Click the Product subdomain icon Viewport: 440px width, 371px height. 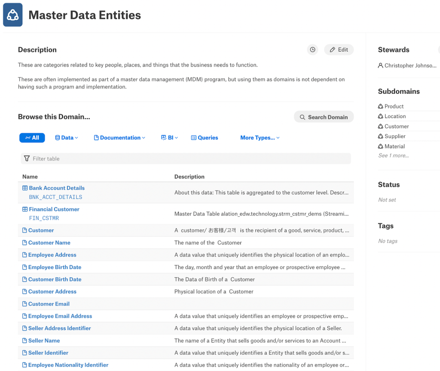coord(381,107)
